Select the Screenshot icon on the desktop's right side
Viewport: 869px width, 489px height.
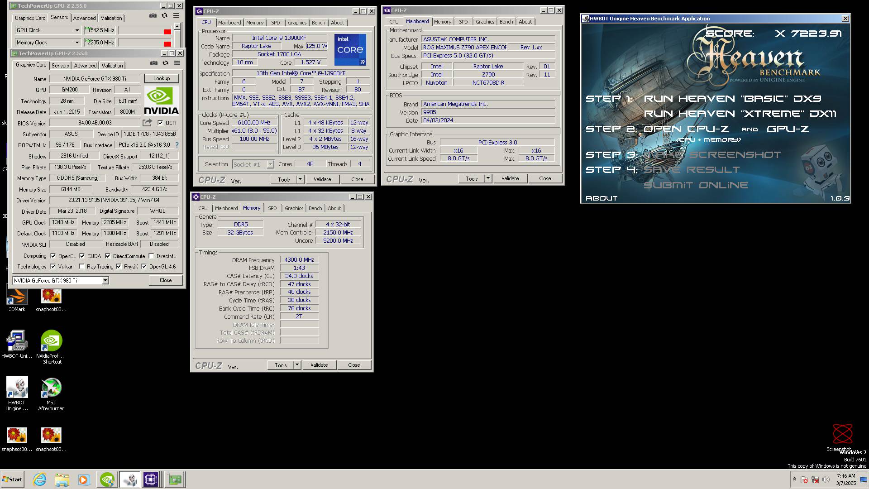click(x=842, y=437)
